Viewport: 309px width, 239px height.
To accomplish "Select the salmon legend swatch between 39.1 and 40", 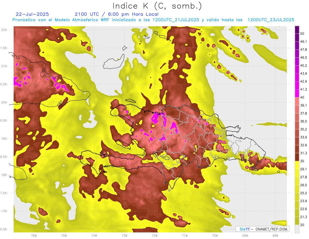I will tap(297, 101).
